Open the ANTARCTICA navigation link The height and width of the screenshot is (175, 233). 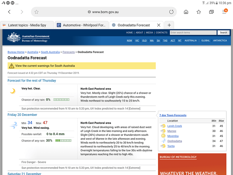point(220,41)
